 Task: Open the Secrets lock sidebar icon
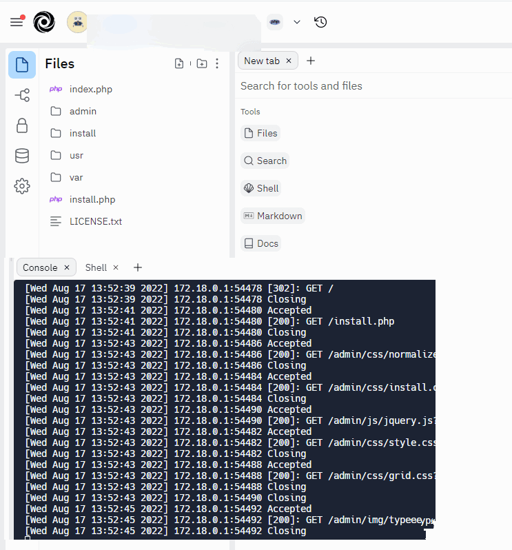(x=22, y=125)
